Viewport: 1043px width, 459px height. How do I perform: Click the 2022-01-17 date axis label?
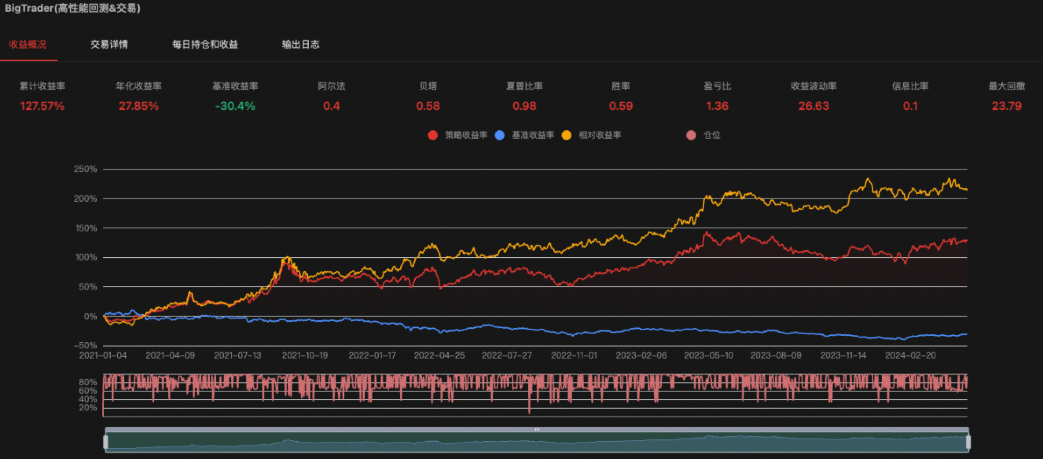click(x=372, y=355)
